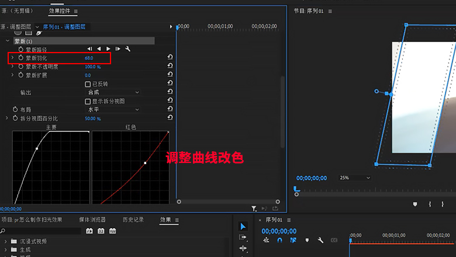Open the 布局 dropdown showing 水平
Viewport: 456px width, 257px height.
(113, 109)
